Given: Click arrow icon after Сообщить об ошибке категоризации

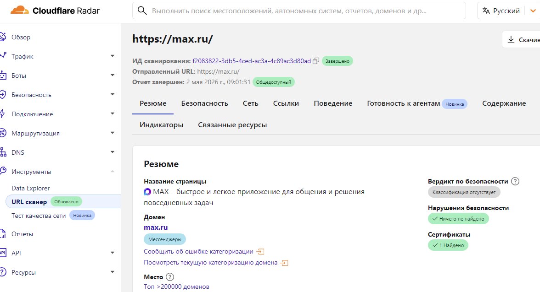Looking at the screenshot, I should [260, 252].
